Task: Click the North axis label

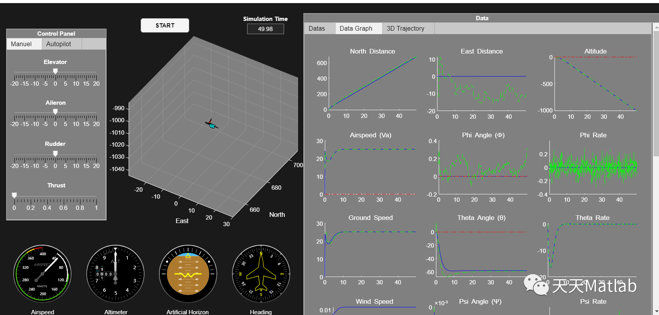Action: point(277,215)
